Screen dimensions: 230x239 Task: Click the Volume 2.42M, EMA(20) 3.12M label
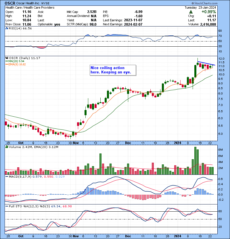tap(33, 147)
